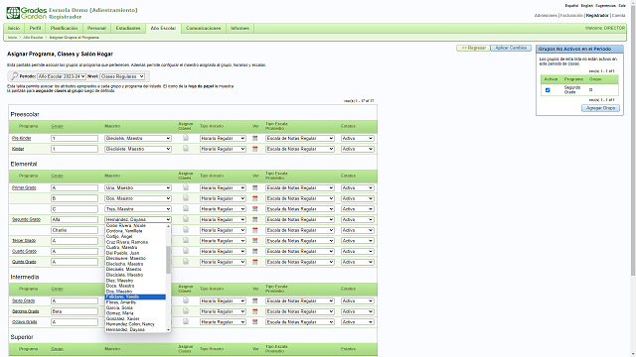Open the Informes tab
This screenshot has width=636, height=357.
pos(239,28)
